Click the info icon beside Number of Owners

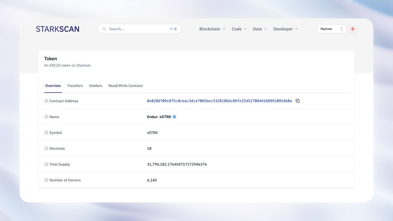[x=46, y=180]
